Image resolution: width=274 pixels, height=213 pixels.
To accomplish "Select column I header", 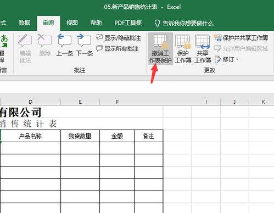I will (206, 102).
